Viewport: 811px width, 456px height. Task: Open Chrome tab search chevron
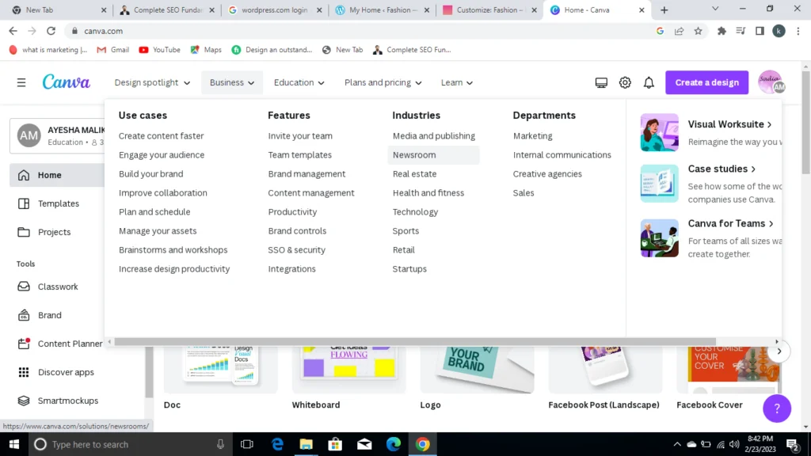(715, 9)
